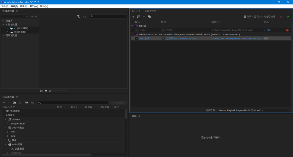
Task: Start the queue with green play button
Action: coord(288,17)
